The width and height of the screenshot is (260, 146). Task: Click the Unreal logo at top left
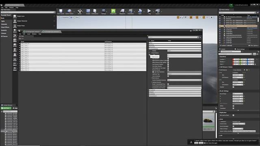2,5
